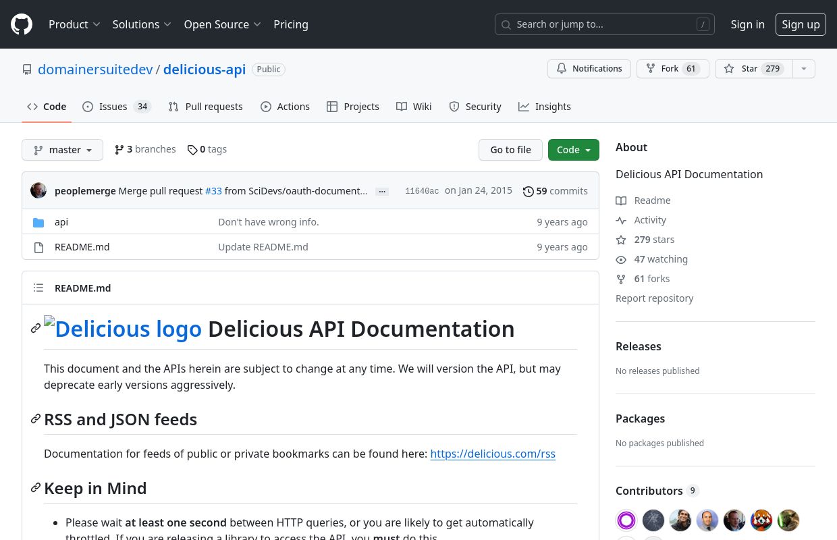Screen dimensions: 837x540
Task: Expand the Product menu
Action: click(74, 24)
